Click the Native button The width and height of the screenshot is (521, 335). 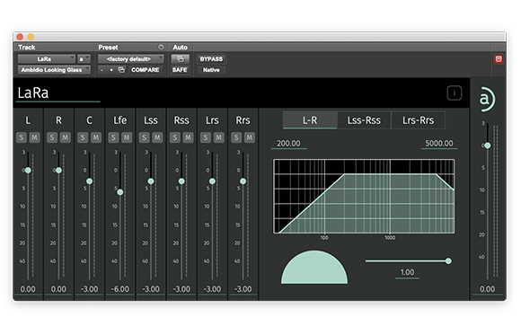coord(211,70)
